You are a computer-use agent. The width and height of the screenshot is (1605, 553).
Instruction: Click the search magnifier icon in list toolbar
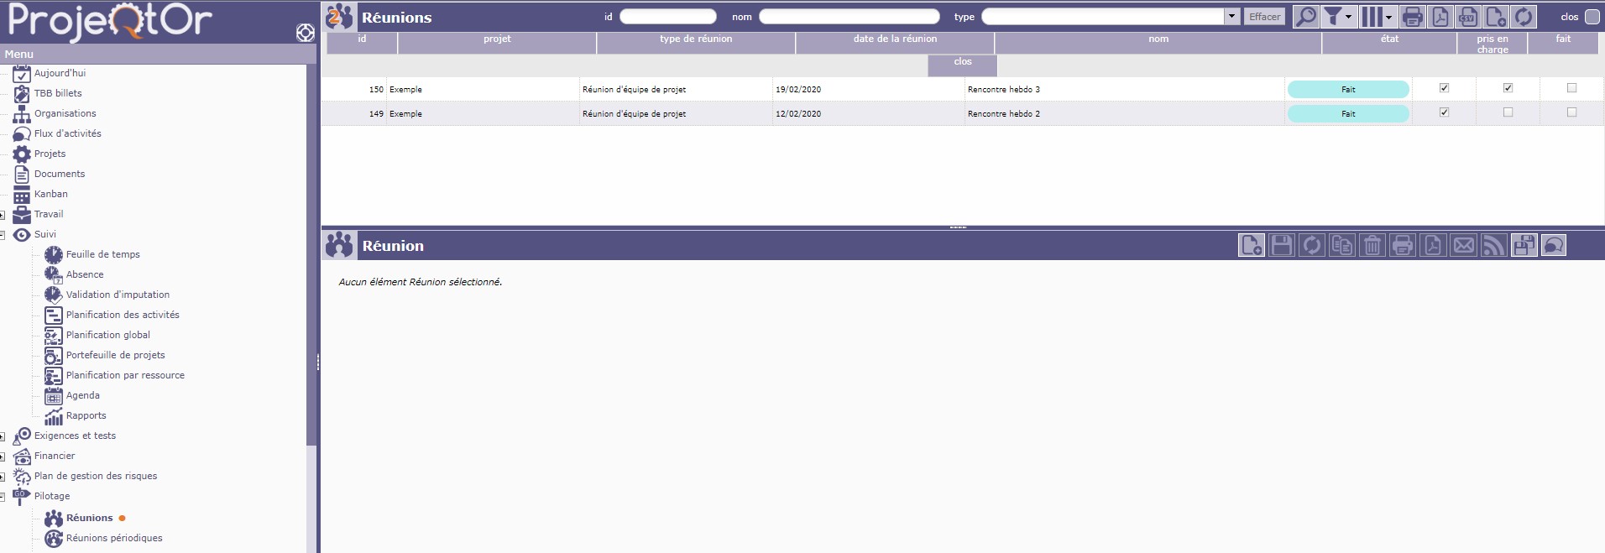click(1305, 17)
